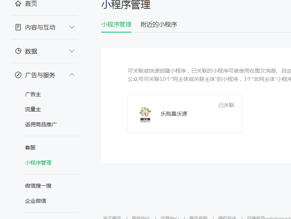Select 小程序管理 in the left sidebar

pyautogui.click(x=38, y=163)
